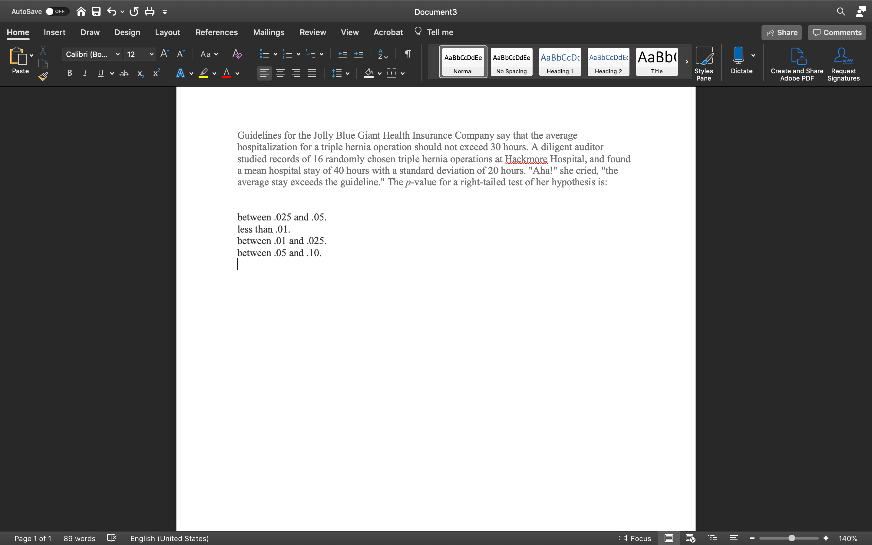
Task: Show paragraph marks
Action: point(407,54)
